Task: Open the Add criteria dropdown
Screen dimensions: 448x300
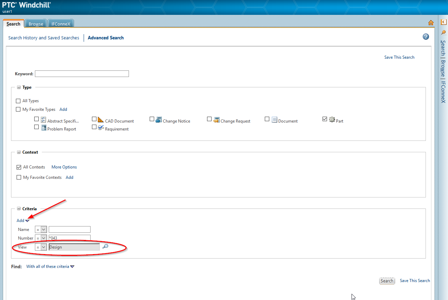Action: pyautogui.click(x=23, y=221)
